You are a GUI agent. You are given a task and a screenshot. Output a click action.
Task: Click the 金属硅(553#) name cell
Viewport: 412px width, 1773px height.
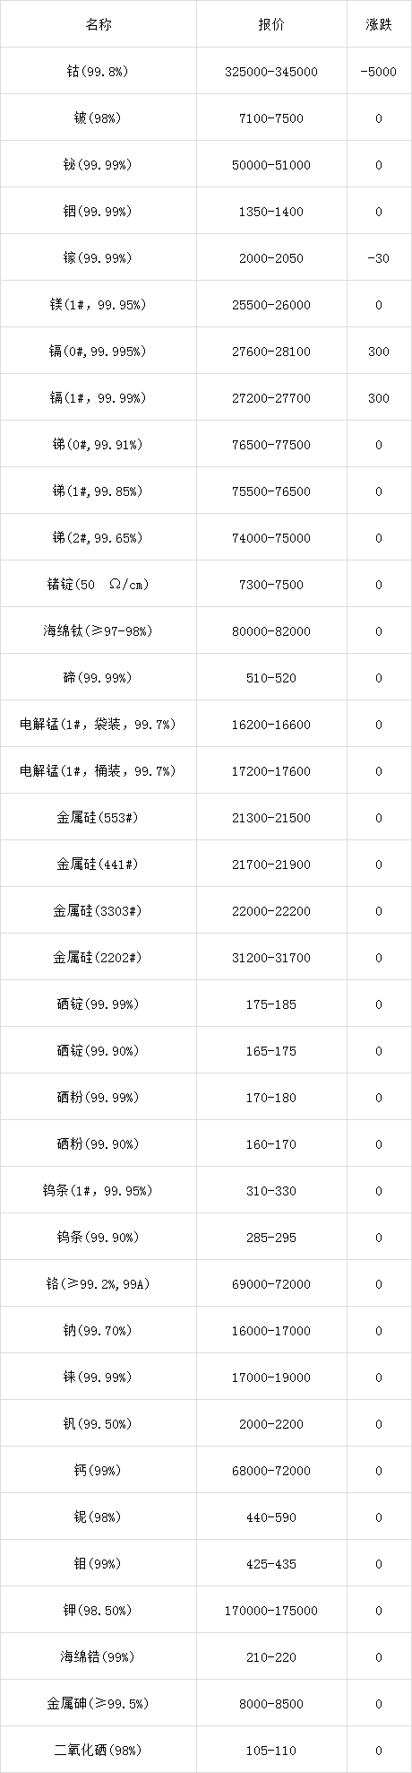tap(99, 818)
